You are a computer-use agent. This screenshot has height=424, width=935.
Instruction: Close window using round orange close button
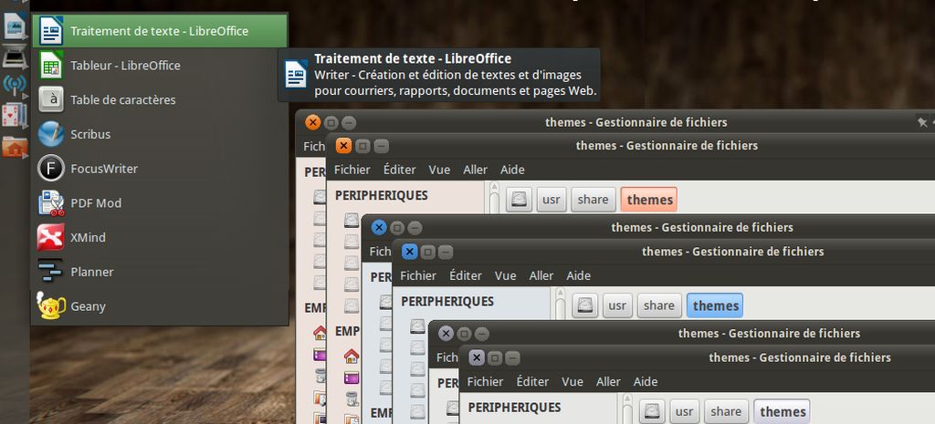pyautogui.click(x=312, y=123)
